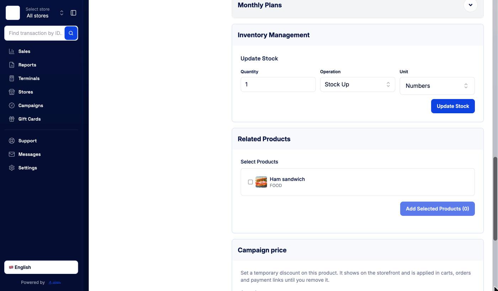Click the Stores shop icon
The height and width of the screenshot is (291, 498).
pos(12,92)
